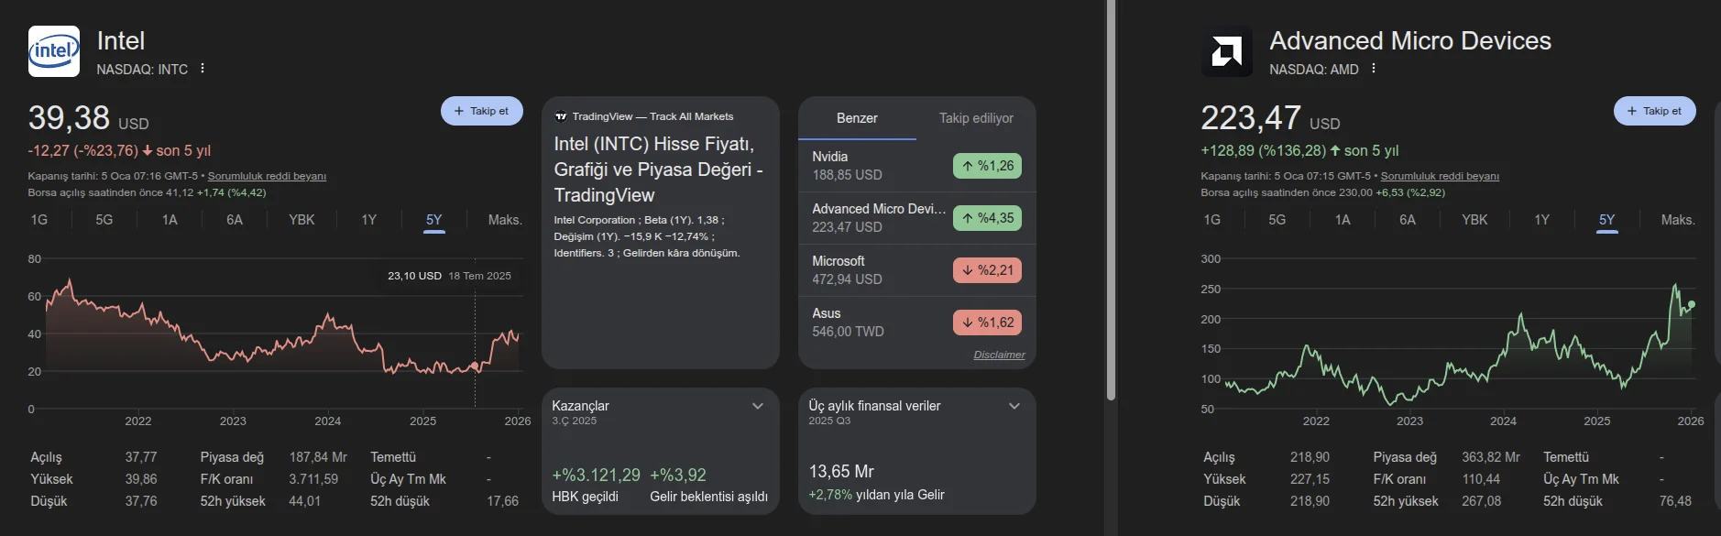
Task: Click the Disclaimer link below Asus
Action: [x=999, y=355]
